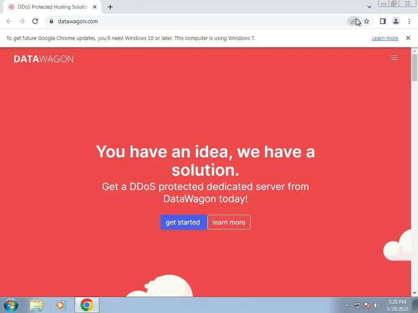Open the tab search dropdown arrow
This screenshot has height=313, width=418.
[x=369, y=7]
